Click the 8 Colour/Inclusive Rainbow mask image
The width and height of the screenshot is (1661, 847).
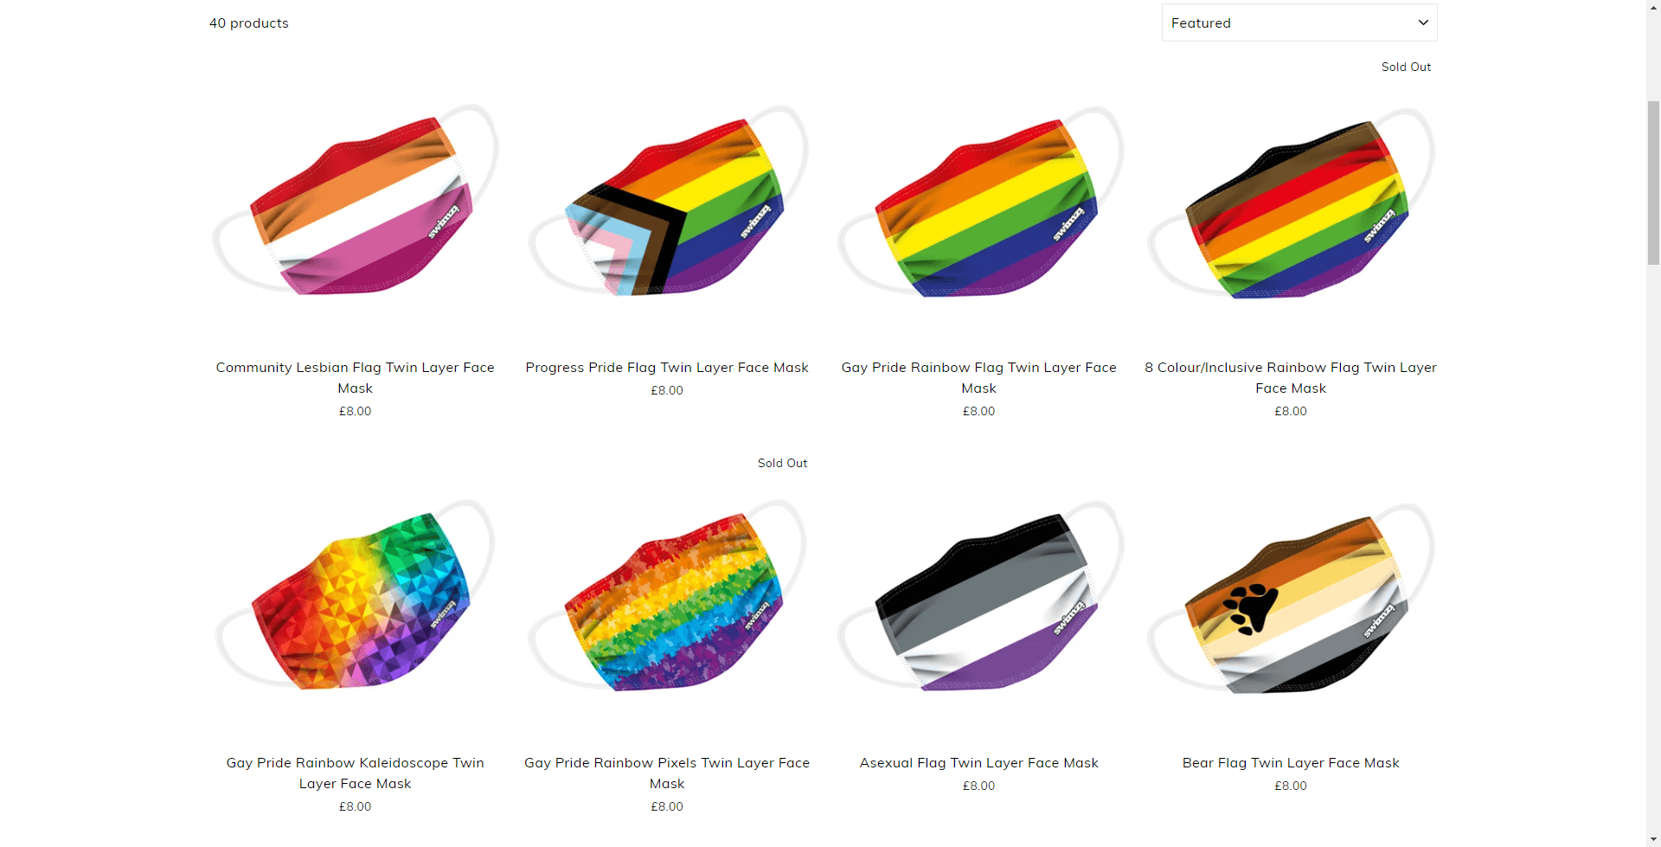tap(1290, 202)
